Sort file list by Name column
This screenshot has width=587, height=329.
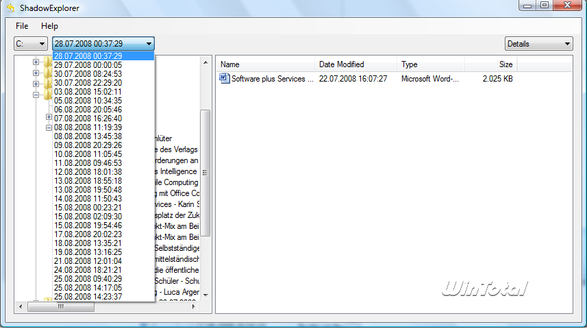click(266, 64)
